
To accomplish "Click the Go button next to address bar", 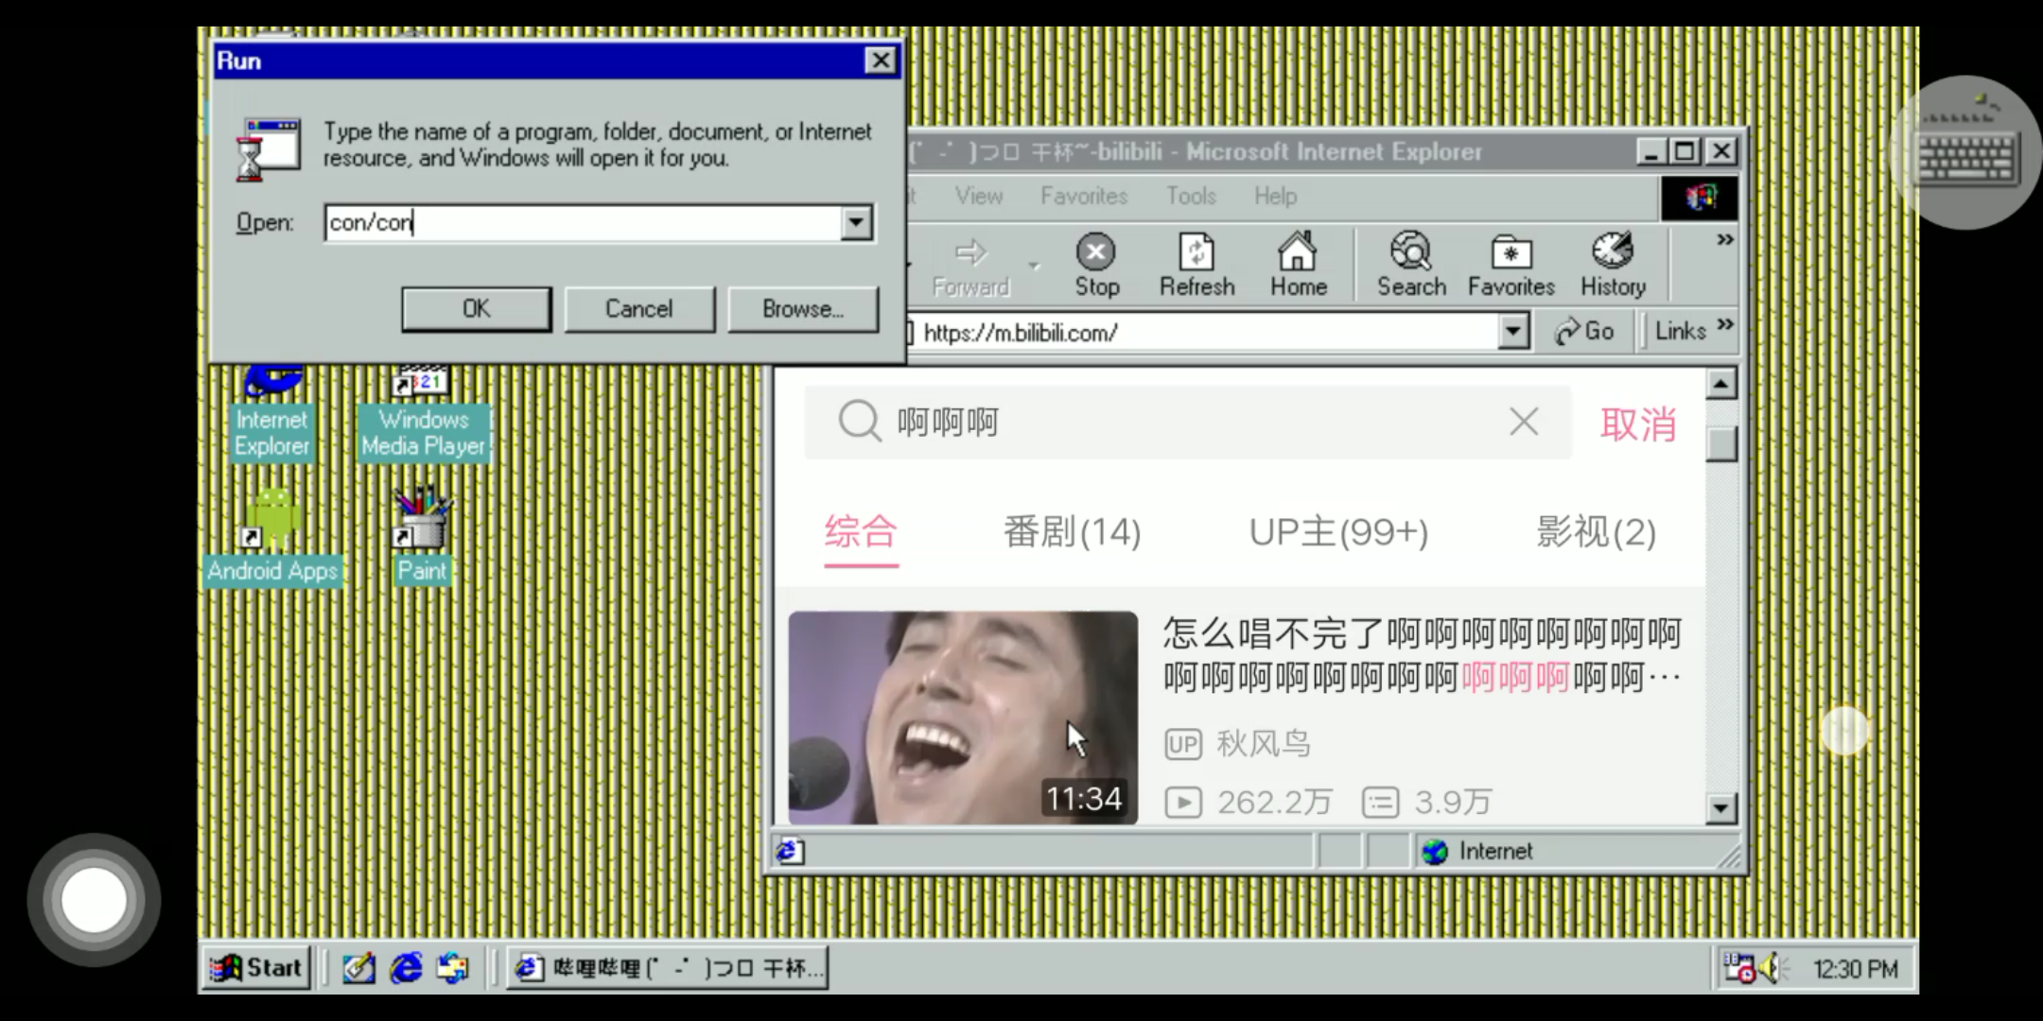I will (x=1585, y=331).
